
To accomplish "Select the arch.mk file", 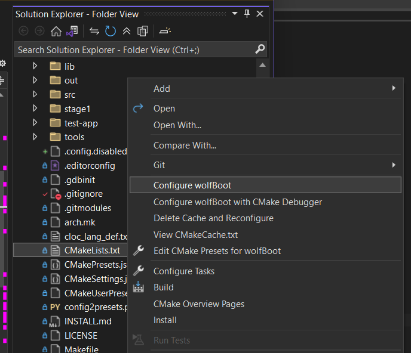I will [x=80, y=222].
